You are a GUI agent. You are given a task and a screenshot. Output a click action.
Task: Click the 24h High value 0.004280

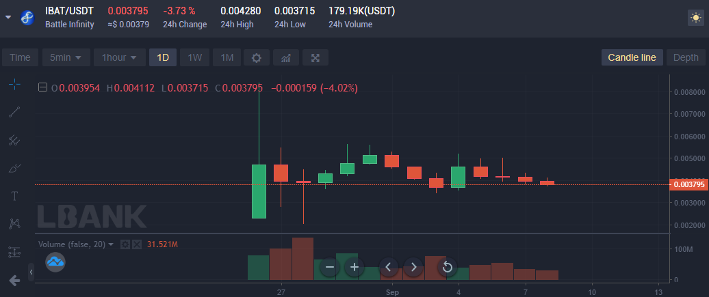click(x=241, y=12)
